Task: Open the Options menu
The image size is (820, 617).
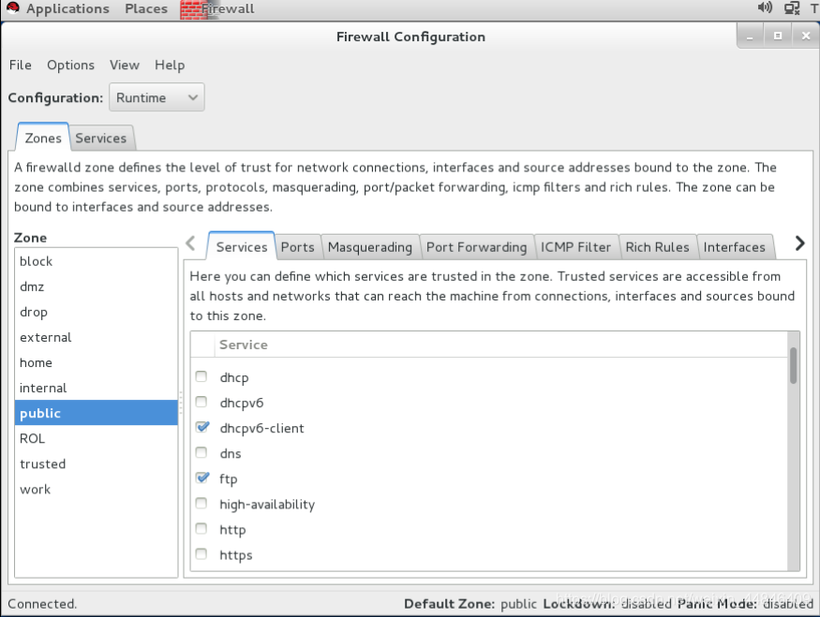Action: click(70, 65)
